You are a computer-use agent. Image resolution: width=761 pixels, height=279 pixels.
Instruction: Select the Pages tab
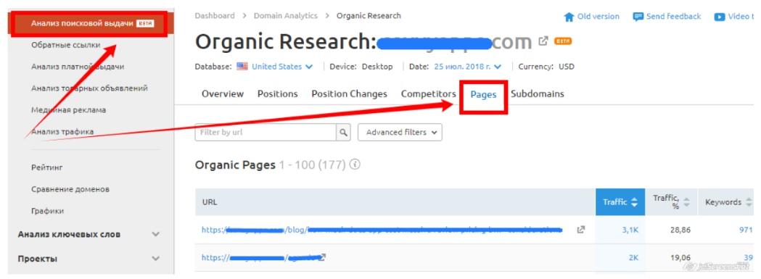coord(483,95)
